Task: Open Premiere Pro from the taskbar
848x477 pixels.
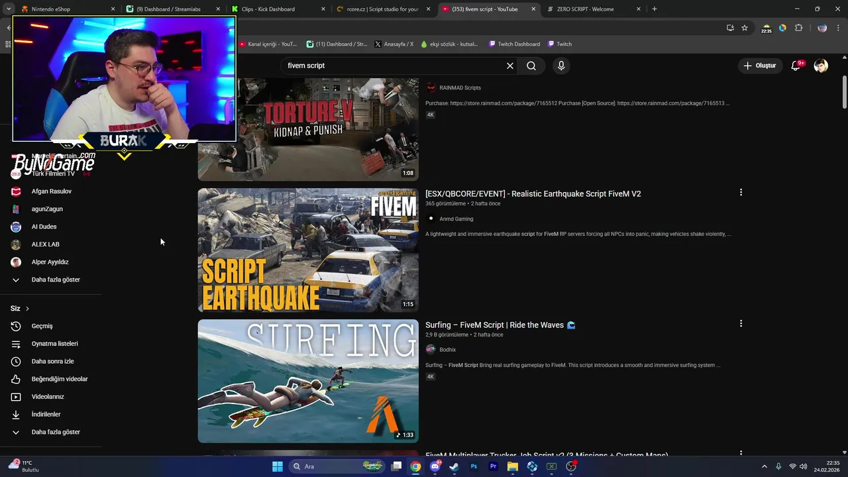Action: 493,466
